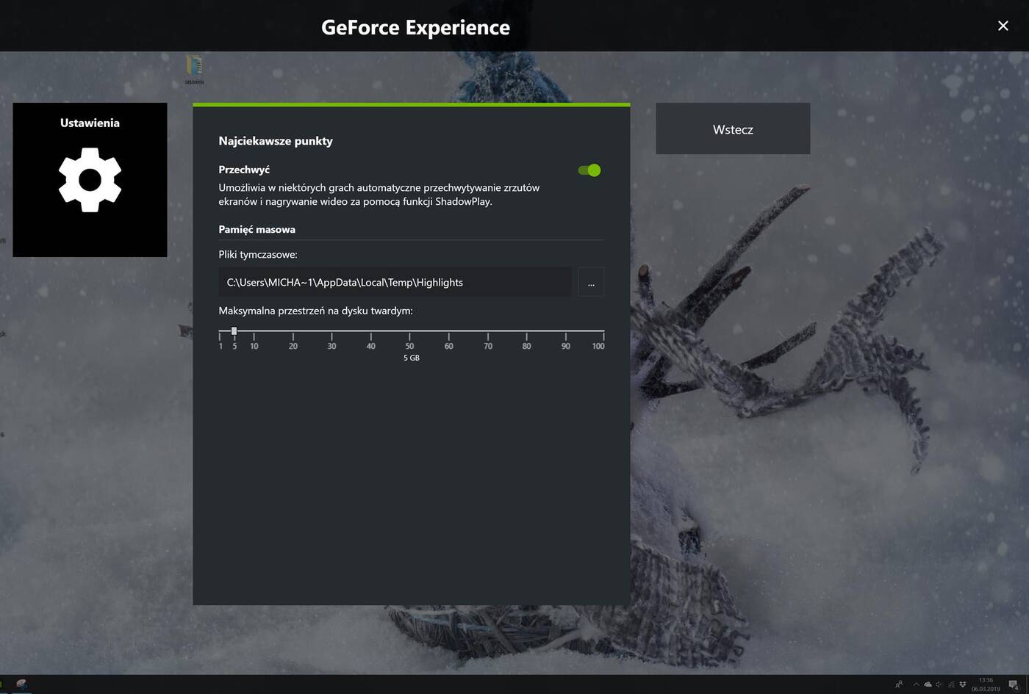Open the Action Center notifications icon

coord(1014,684)
